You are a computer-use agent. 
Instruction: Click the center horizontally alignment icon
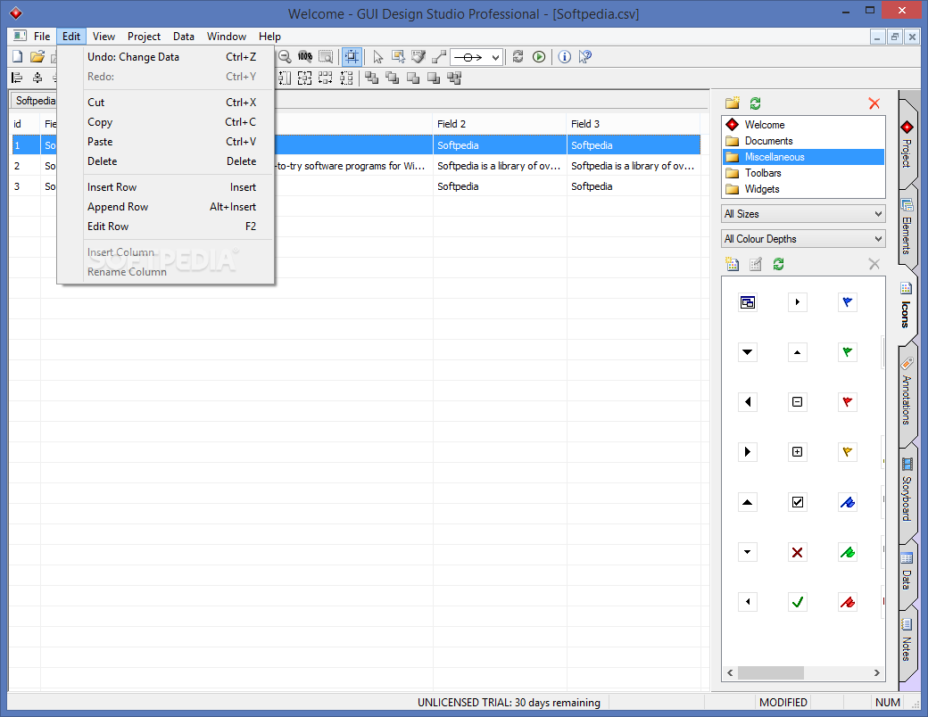(x=37, y=78)
